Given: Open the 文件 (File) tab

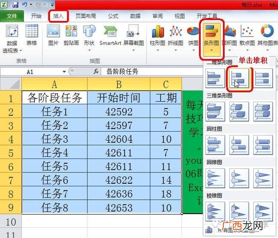Looking at the screenshot, I should 12,16.
